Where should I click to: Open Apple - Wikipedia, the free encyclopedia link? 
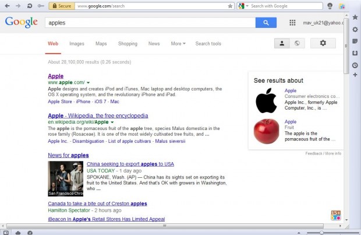(98, 115)
